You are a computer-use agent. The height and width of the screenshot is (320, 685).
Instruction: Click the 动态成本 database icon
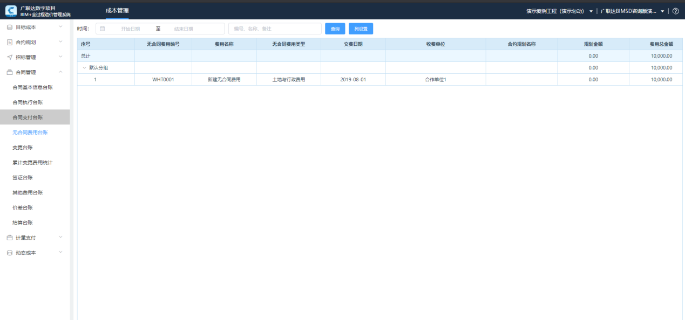9,253
